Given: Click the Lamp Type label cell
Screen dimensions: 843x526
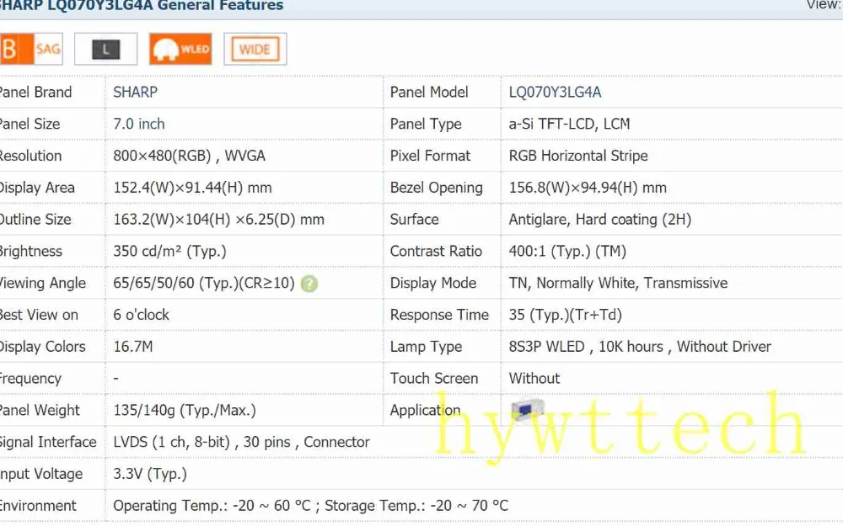Looking at the screenshot, I should point(426,347).
